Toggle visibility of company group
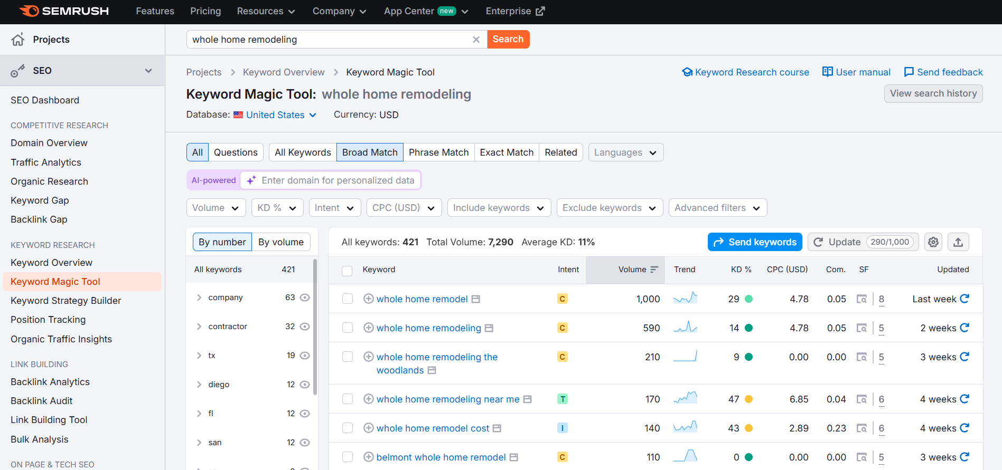This screenshot has width=1002, height=470. click(305, 298)
